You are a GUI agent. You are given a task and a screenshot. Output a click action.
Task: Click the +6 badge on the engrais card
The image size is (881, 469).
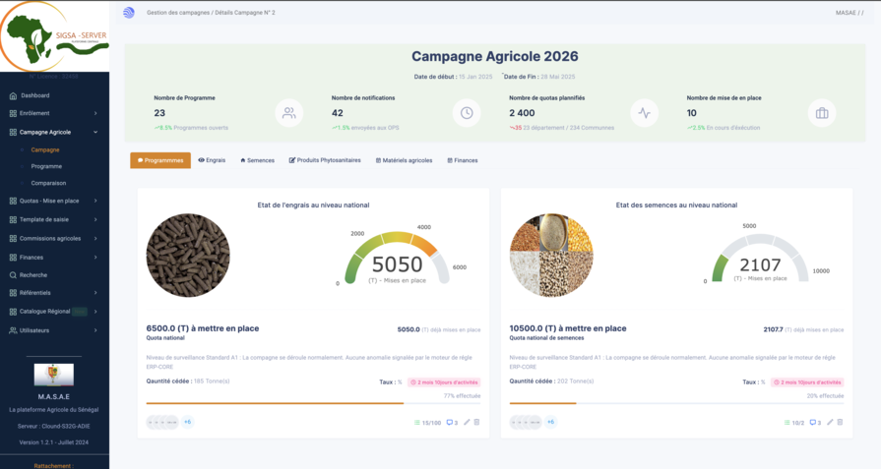click(x=187, y=422)
